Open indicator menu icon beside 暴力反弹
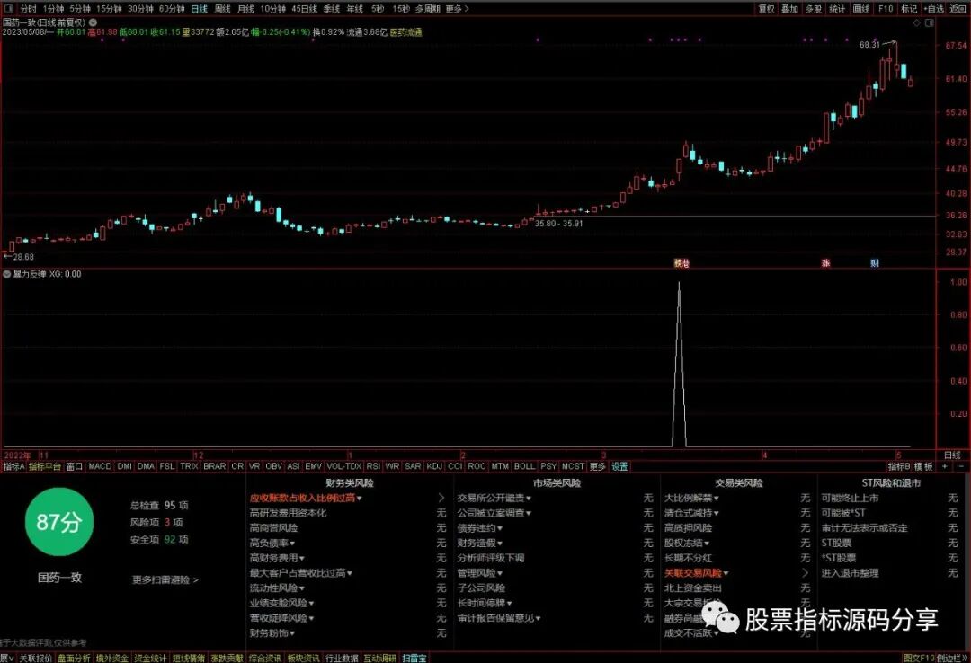Viewport: 971px width, 663px height. point(7,274)
